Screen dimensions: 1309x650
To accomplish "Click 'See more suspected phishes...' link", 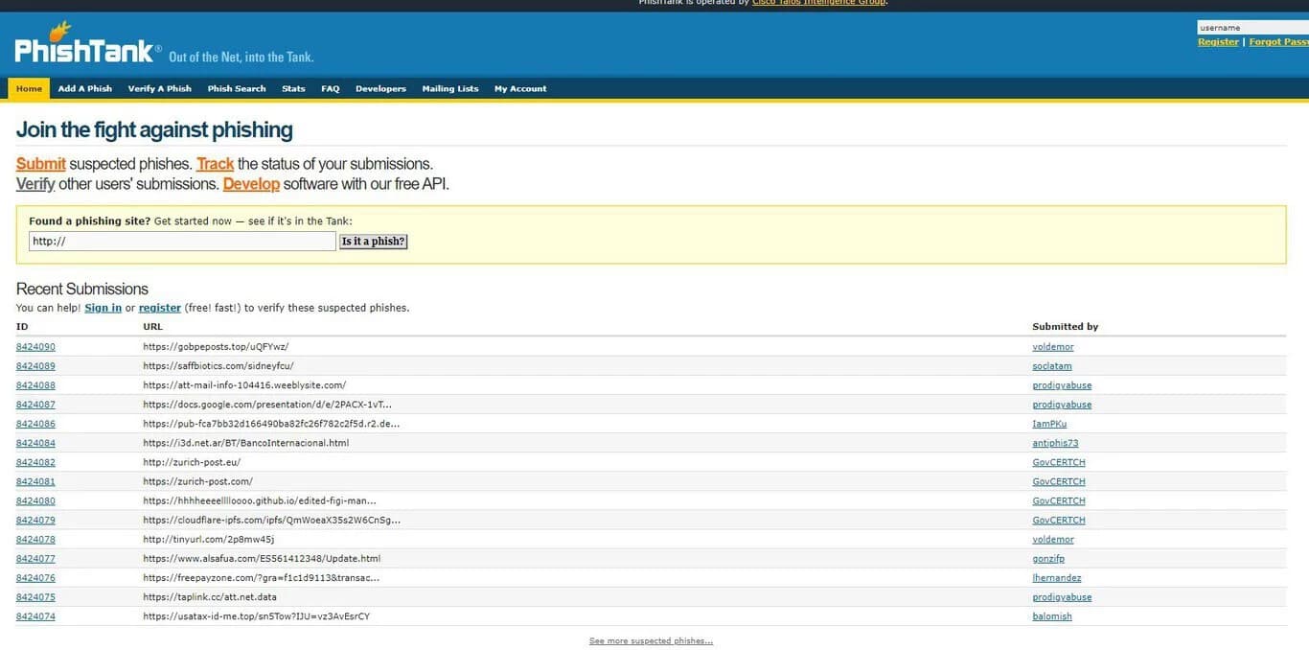I will [x=651, y=640].
